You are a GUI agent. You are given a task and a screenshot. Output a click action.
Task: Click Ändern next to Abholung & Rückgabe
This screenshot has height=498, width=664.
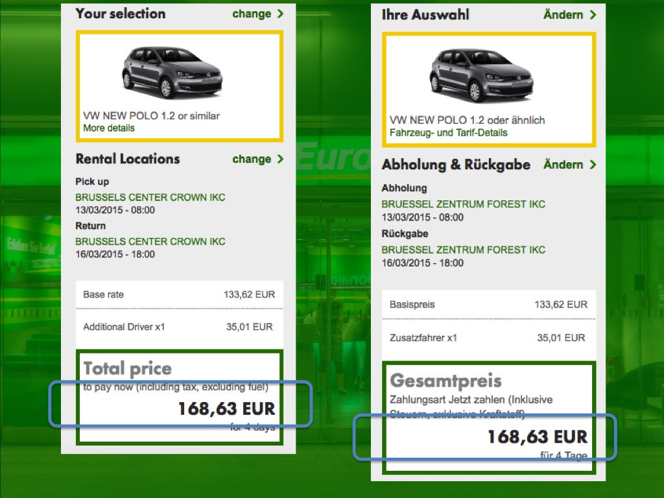(563, 165)
